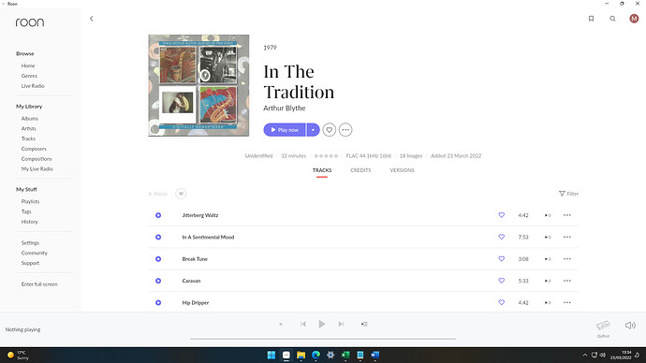Expand the Play now dropdown arrow
The height and width of the screenshot is (363, 646).
313,130
